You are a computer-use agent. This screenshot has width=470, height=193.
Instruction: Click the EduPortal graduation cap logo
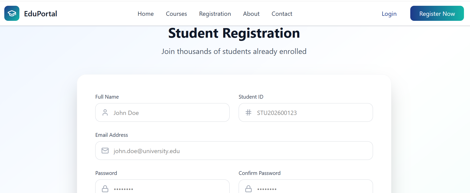click(x=12, y=13)
